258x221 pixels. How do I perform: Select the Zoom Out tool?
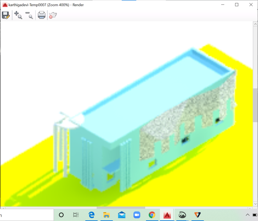pos(29,15)
